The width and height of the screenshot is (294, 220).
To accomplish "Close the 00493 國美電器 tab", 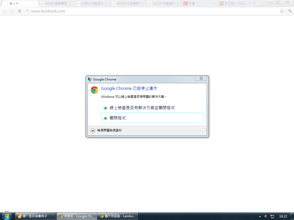I will click(71, 4).
